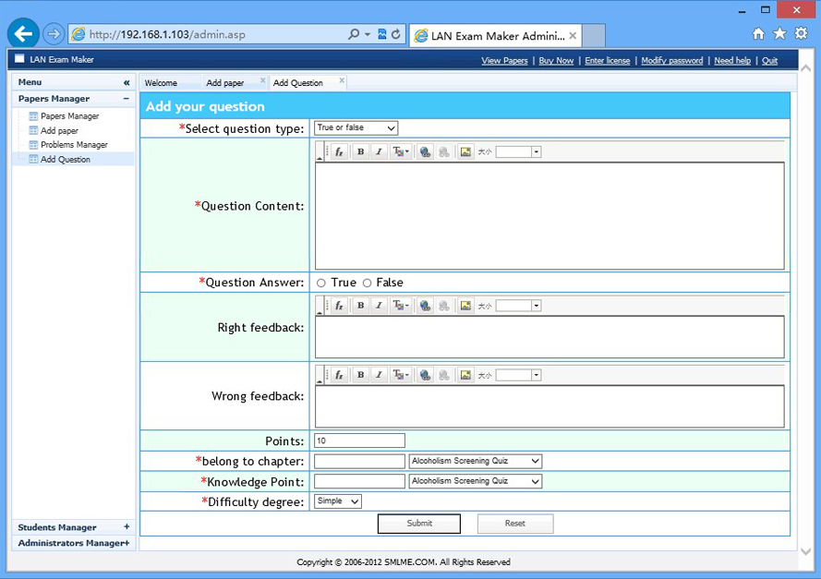Image resolution: width=821 pixels, height=579 pixels.
Task: Select False as the question answer
Action: point(367,283)
